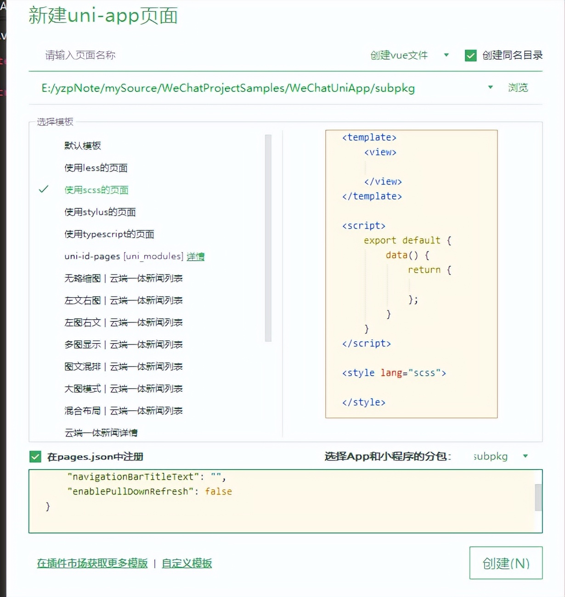View 详情 for uni-id-pages template

pyautogui.click(x=196, y=256)
